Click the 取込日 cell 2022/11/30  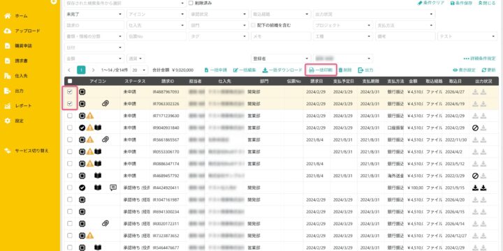pyautogui.click(x=455, y=139)
